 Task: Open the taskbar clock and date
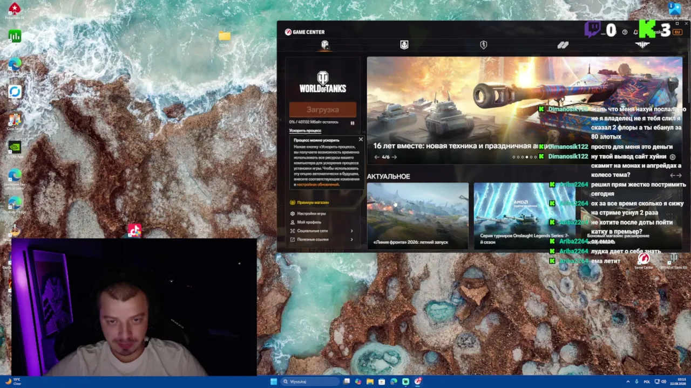click(x=679, y=382)
